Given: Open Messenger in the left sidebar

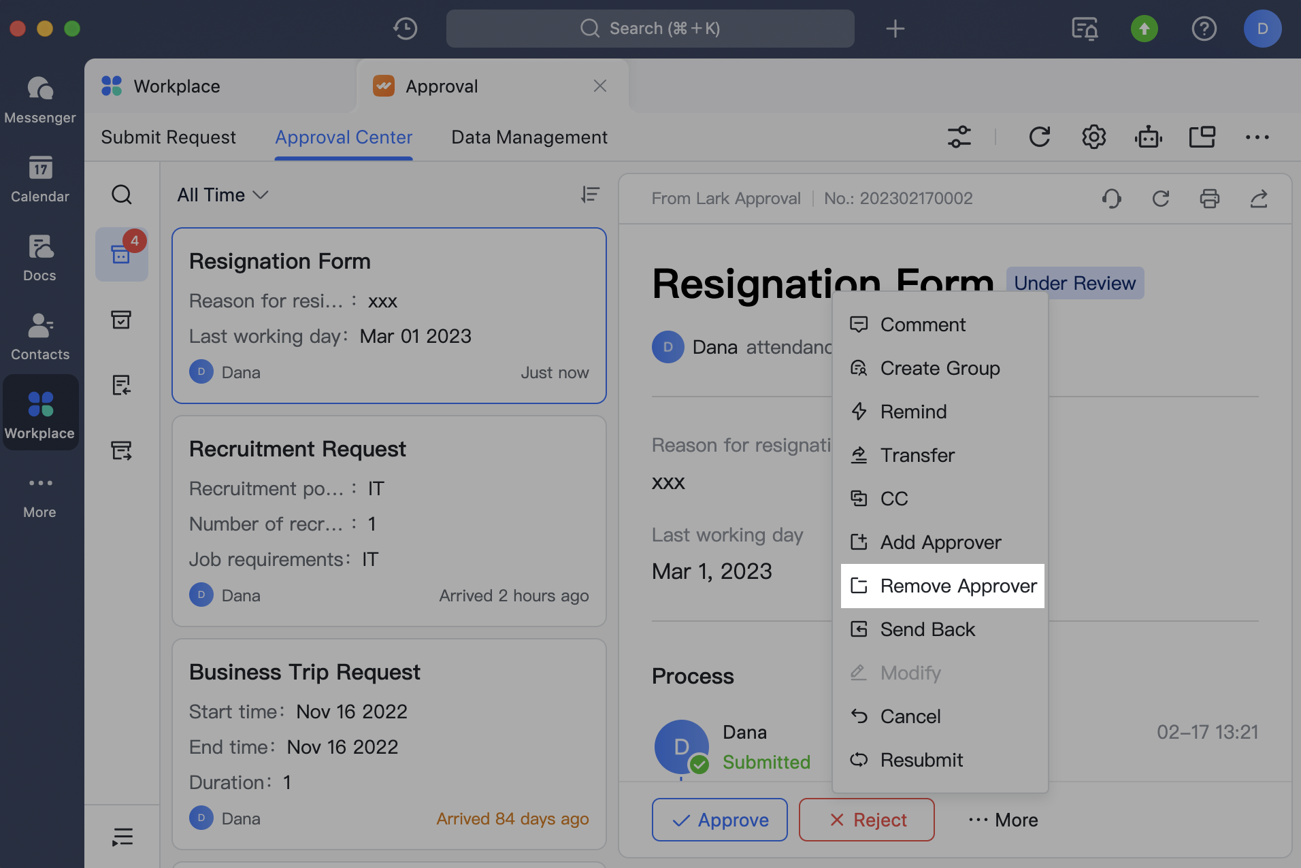Looking at the screenshot, I should click(x=39, y=99).
